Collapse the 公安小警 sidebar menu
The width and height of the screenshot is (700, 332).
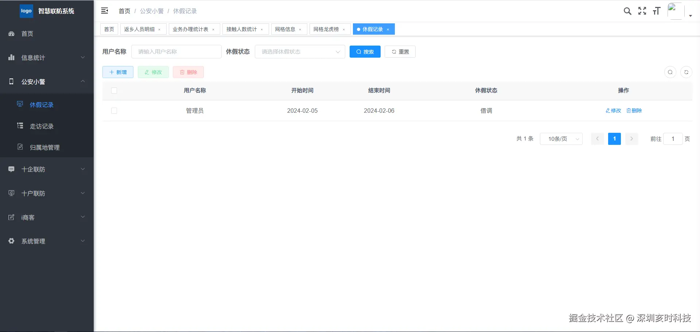[x=47, y=82]
